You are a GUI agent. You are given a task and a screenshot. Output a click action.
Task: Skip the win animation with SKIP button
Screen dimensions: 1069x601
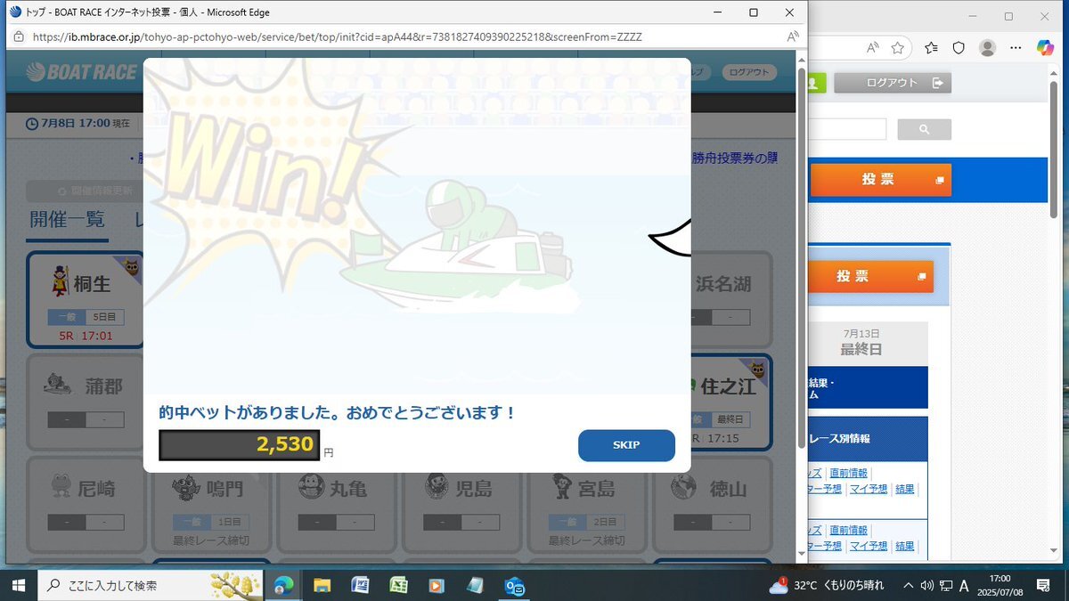(x=626, y=445)
